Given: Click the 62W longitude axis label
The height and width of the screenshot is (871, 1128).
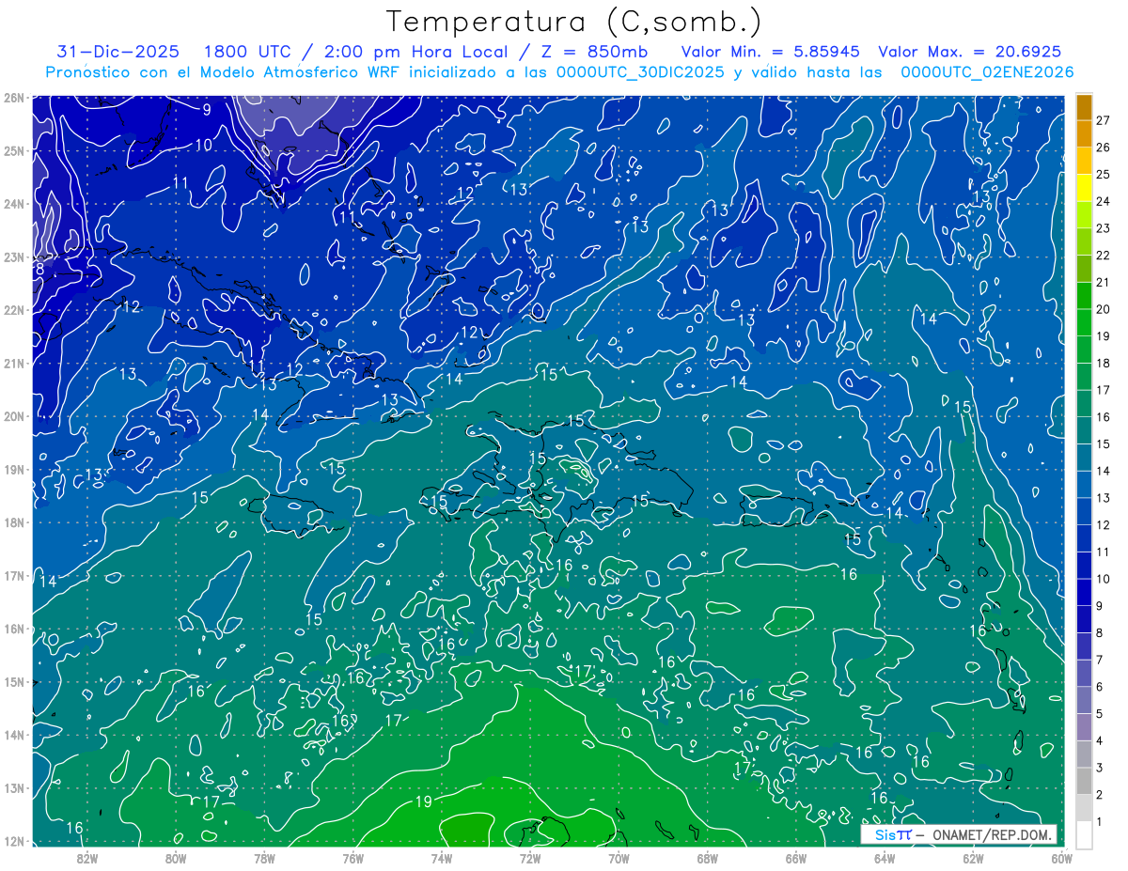Looking at the screenshot, I should click(972, 858).
